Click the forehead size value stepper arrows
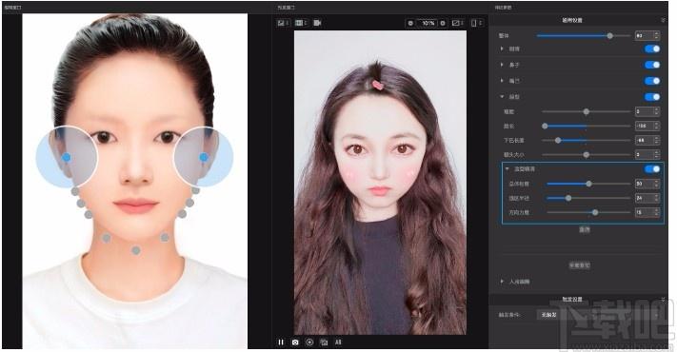Viewport: 677px width, 352px height. [x=656, y=154]
